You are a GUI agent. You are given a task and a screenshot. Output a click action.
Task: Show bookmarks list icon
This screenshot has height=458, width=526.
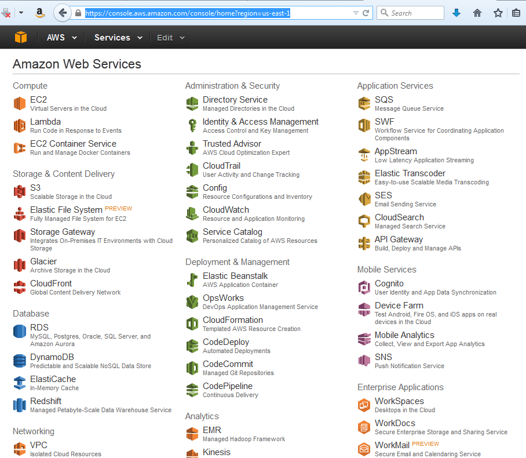pyautogui.click(x=516, y=13)
